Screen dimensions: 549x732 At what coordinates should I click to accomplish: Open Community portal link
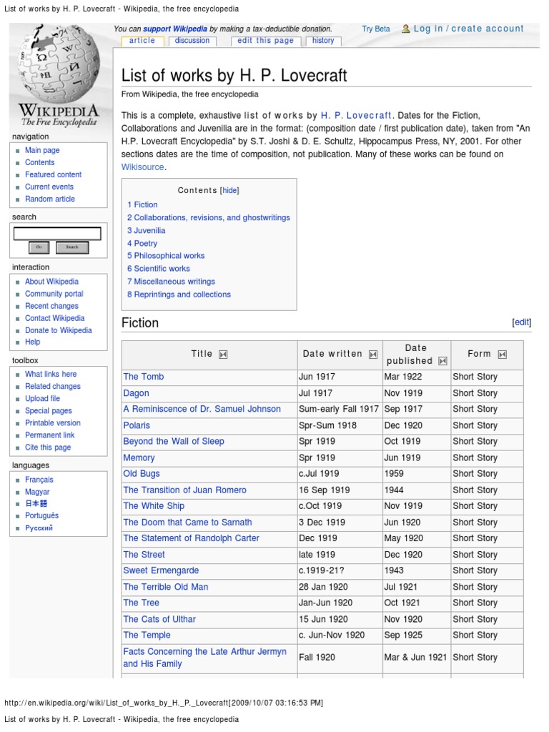click(x=54, y=294)
